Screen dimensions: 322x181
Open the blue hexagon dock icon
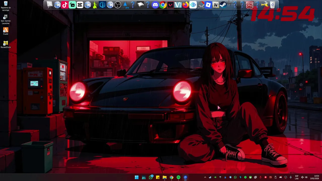(x=102, y=5)
